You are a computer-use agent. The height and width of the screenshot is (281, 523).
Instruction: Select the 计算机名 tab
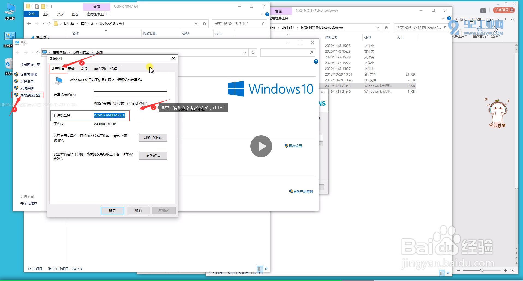click(x=58, y=68)
